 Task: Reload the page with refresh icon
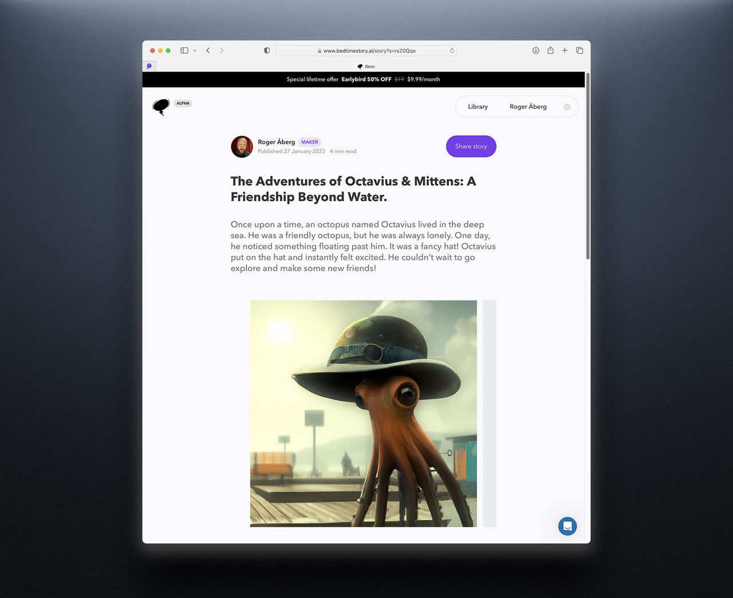(452, 50)
